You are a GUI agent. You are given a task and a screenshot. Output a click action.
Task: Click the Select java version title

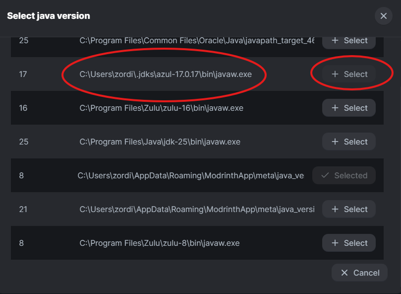(49, 16)
